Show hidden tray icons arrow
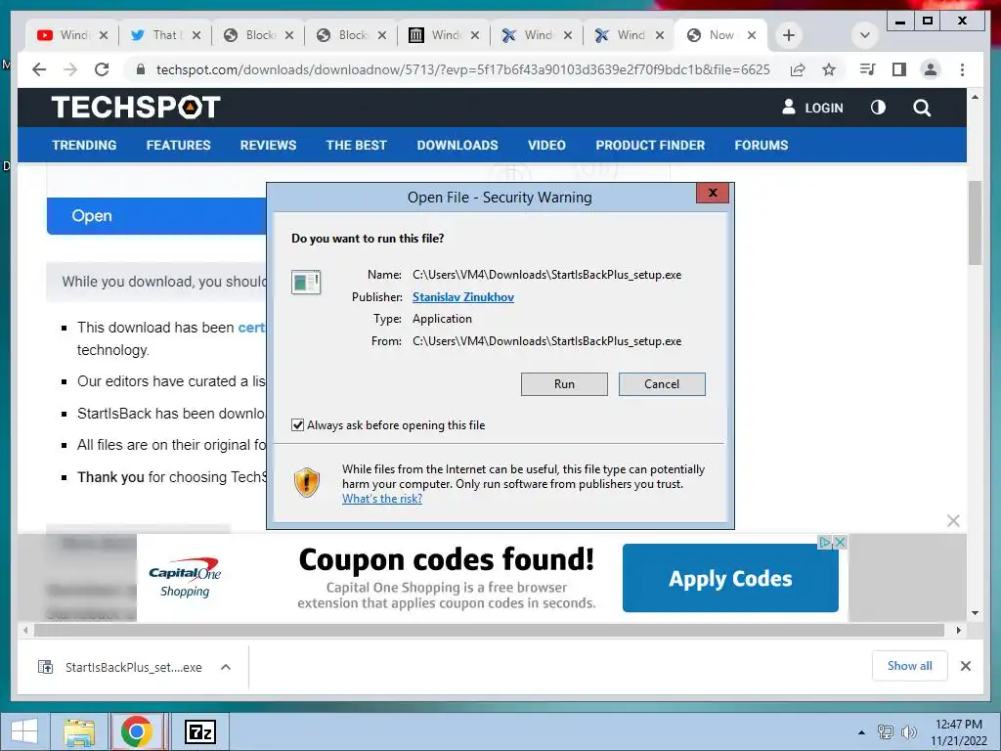 [x=861, y=731]
